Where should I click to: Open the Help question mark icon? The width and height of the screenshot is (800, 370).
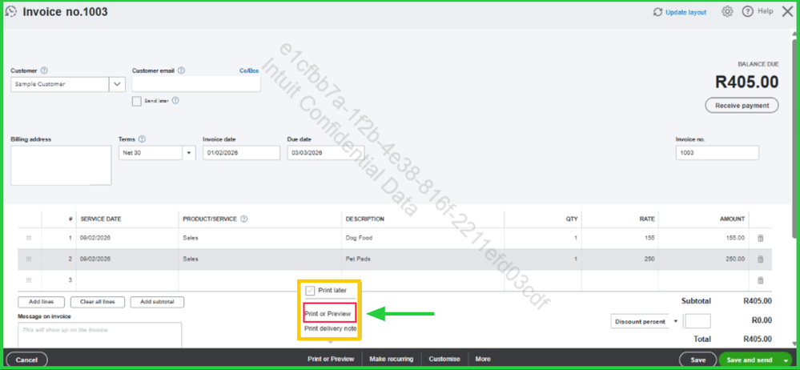tap(747, 11)
